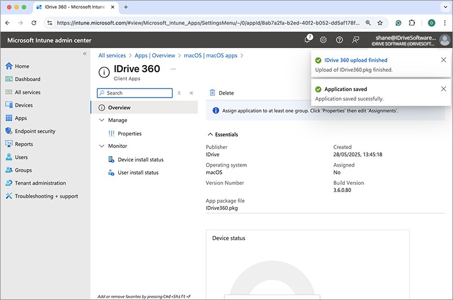Collapse the resource menu panel
The width and height of the screenshot is (453, 300).
(x=191, y=93)
